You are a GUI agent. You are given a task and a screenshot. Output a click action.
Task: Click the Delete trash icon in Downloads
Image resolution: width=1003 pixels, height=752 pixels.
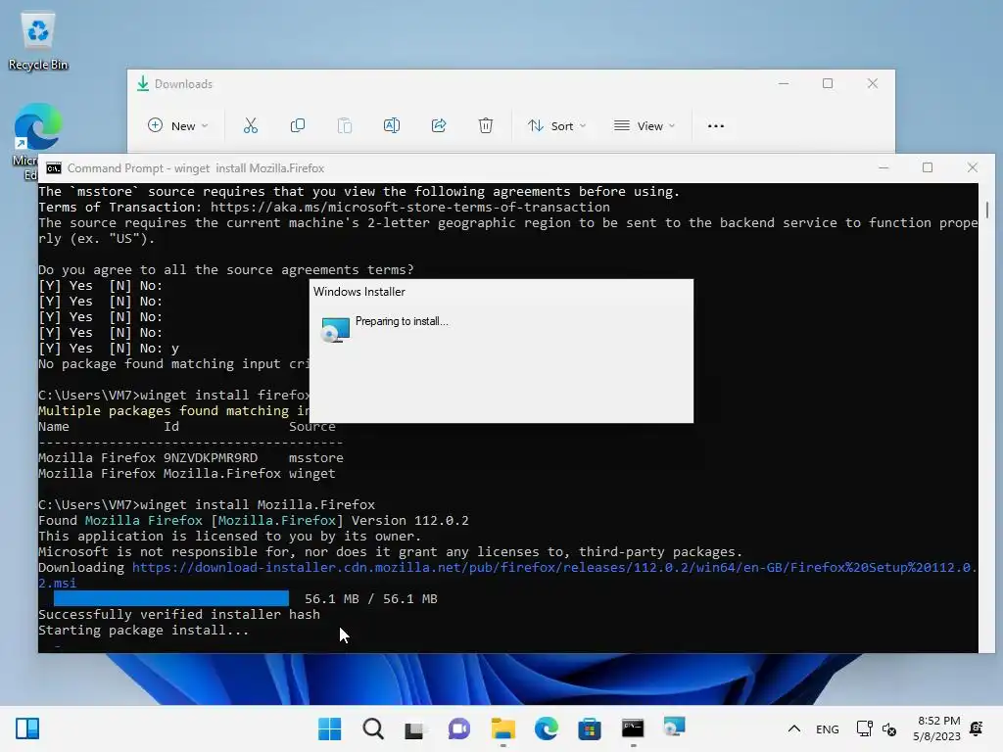click(486, 126)
